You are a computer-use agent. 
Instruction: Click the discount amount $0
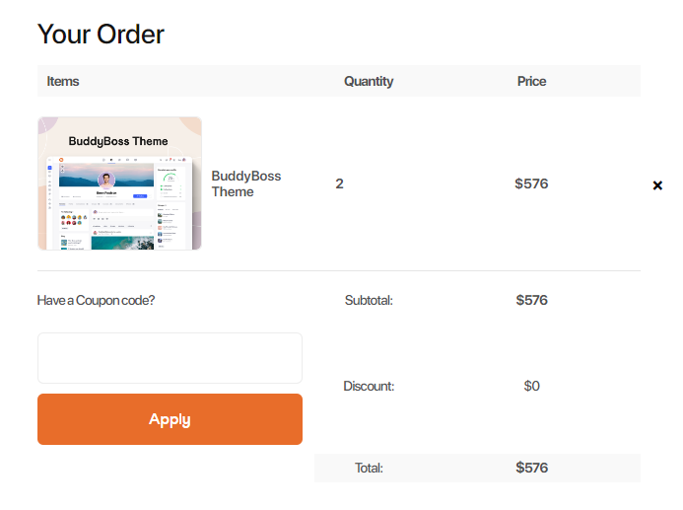tap(531, 387)
